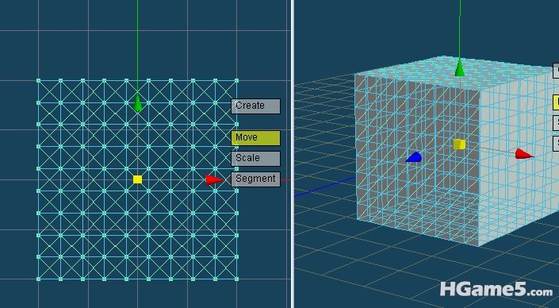Viewport: 559px width, 308px height.
Task: Select top-left corner vertex of wireframe mesh
Action: click(x=39, y=81)
